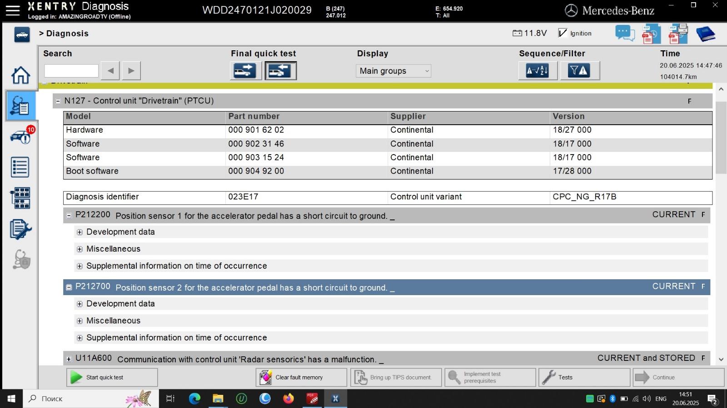Screen dimensions: 727x408
Task: Open Task View on the taskbar
Action: click(170, 398)
